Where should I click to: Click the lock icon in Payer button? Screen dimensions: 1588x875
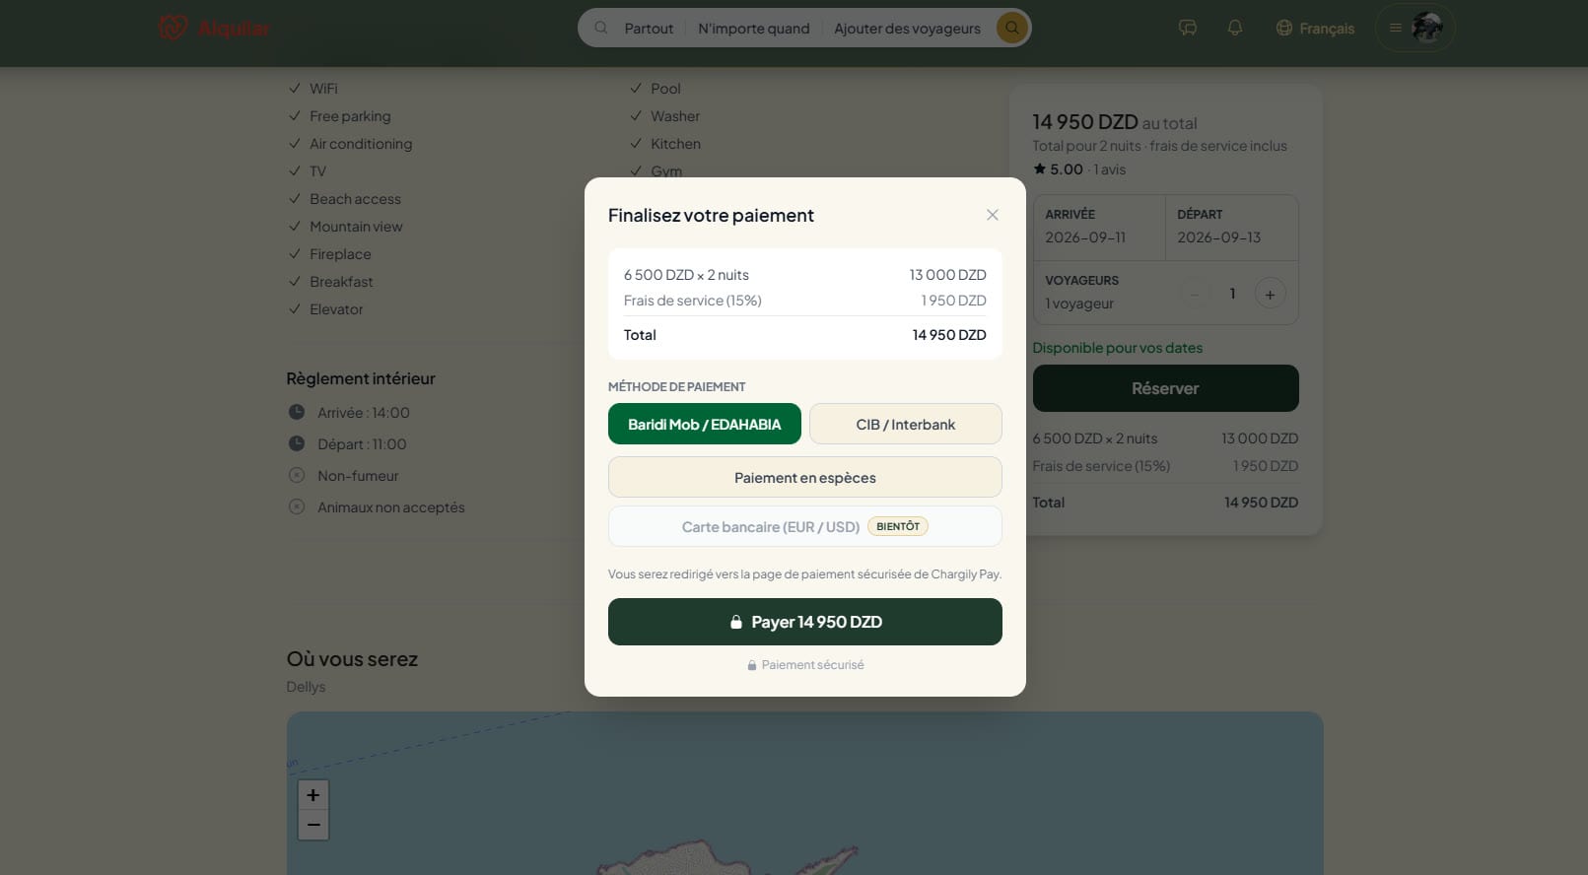(x=735, y=622)
